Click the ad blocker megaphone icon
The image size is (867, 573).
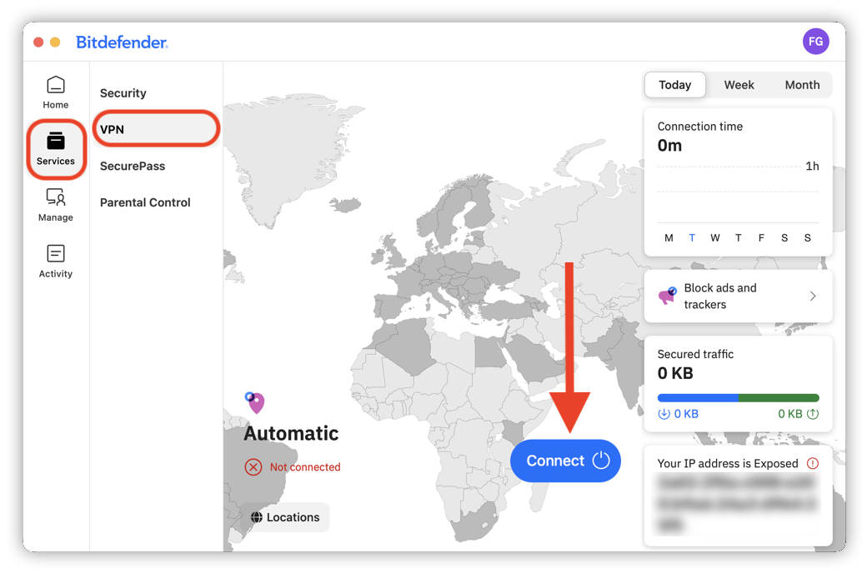tap(668, 296)
